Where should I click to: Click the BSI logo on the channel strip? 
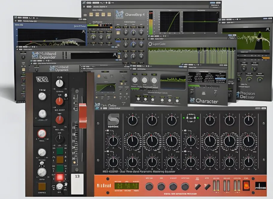42,79
